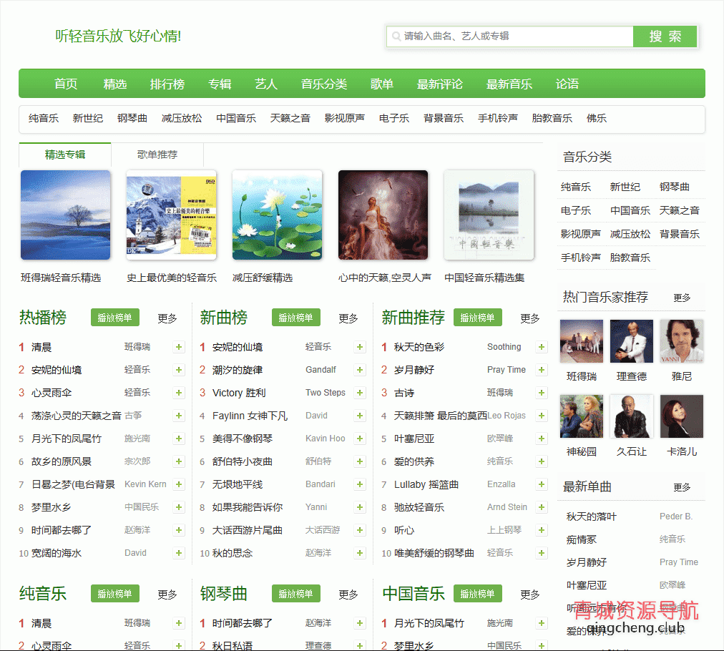Open the 班得瑞轻音乐精选 album cover
Image resolution: width=724 pixels, height=651 pixels.
coord(66,215)
